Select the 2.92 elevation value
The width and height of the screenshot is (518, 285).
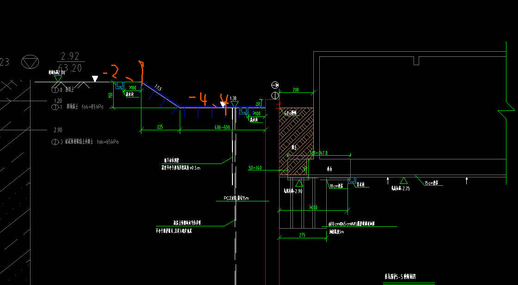(x=70, y=56)
